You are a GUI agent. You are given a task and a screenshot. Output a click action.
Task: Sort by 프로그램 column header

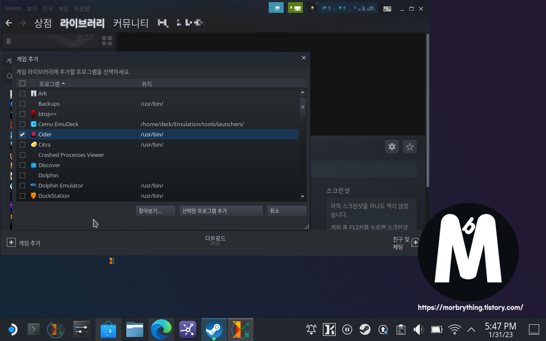(x=52, y=84)
